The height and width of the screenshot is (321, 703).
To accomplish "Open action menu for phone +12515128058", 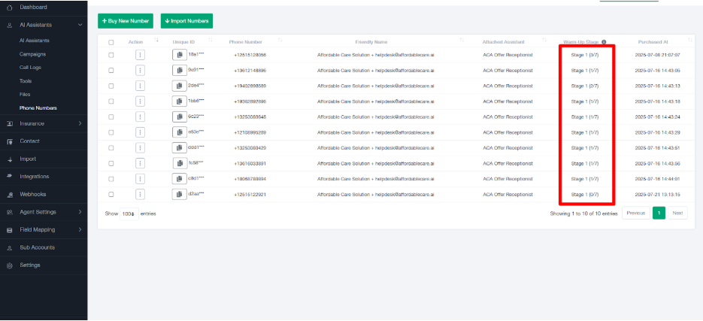I will click(x=140, y=55).
